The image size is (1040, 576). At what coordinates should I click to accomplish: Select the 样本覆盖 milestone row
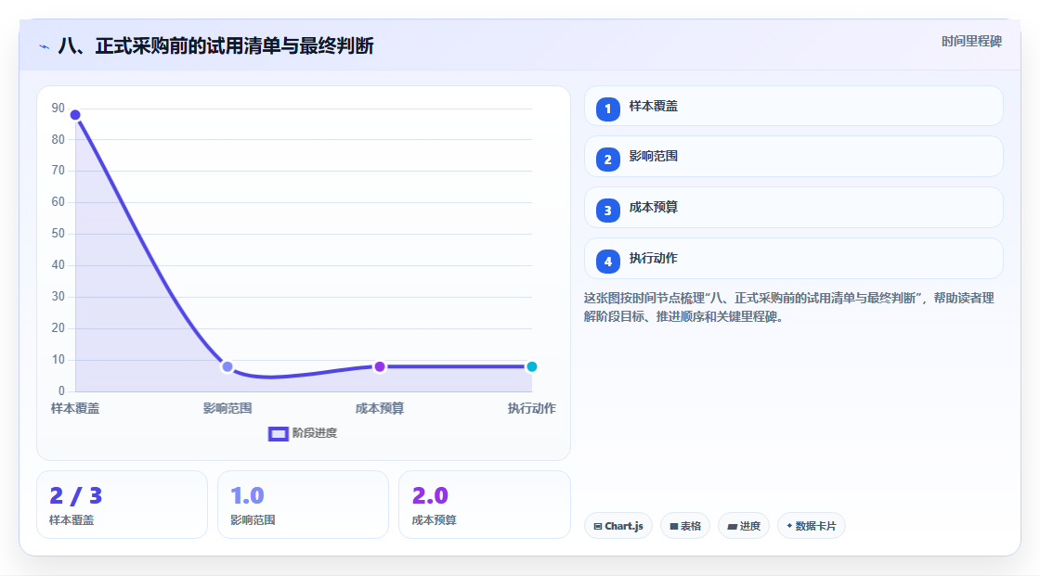click(x=793, y=106)
